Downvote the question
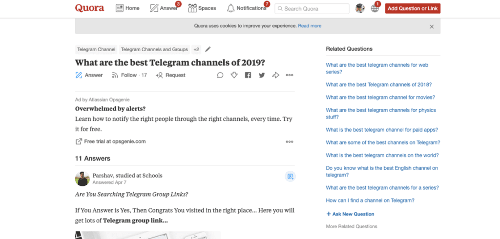 [x=234, y=75]
